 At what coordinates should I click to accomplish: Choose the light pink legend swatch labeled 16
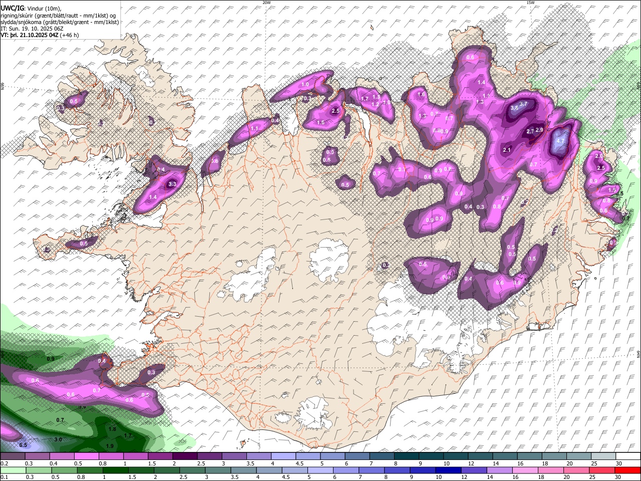click(x=525, y=470)
